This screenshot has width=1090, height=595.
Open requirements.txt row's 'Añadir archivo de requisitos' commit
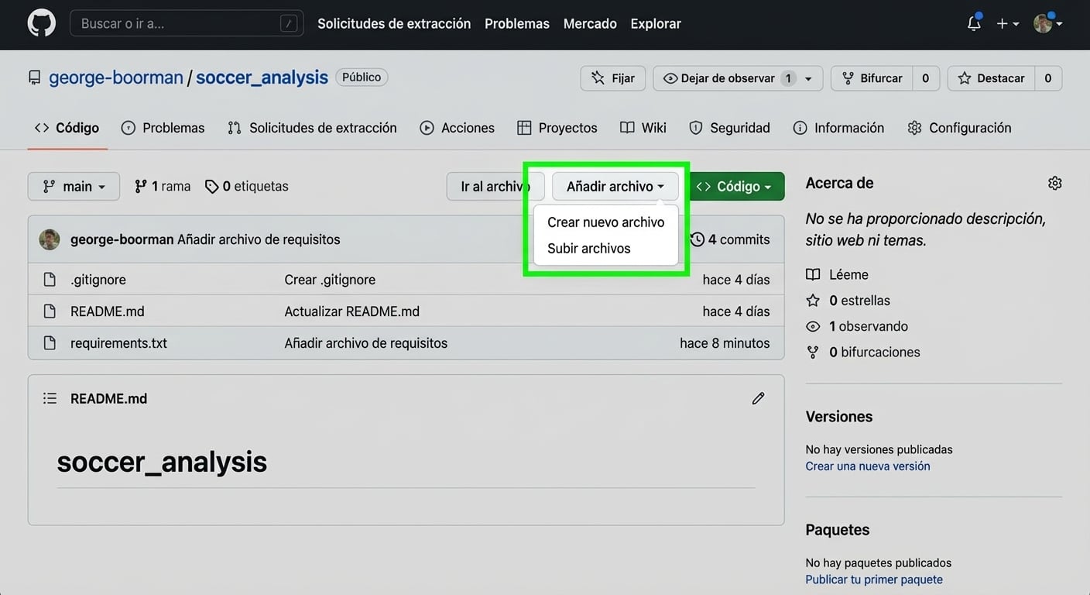coord(366,343)
